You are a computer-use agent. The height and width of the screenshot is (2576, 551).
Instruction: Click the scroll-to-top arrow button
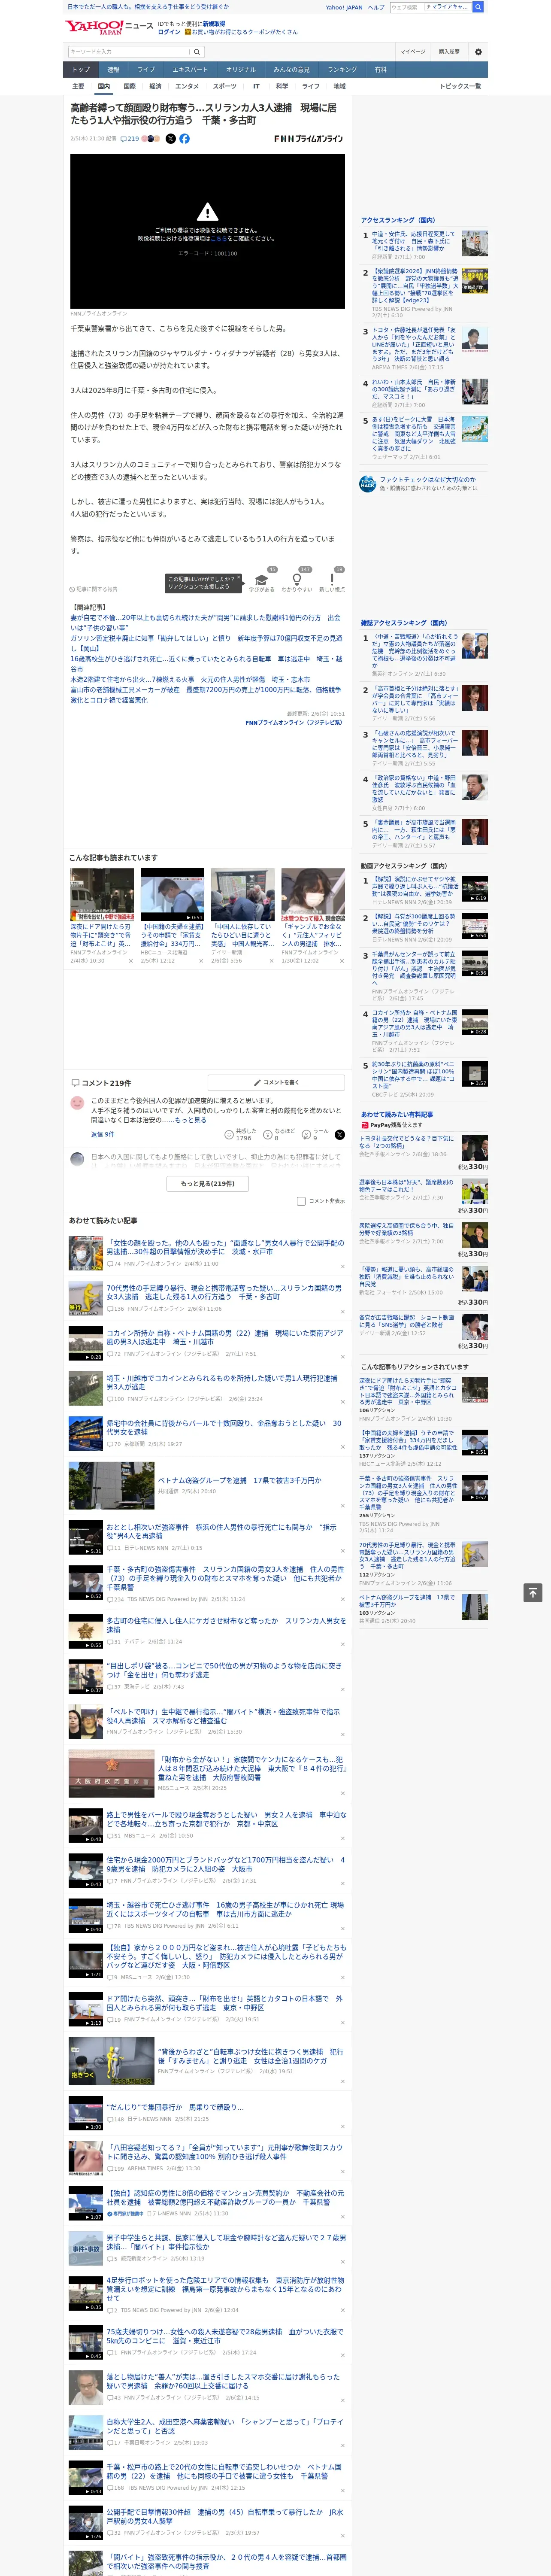coord(533,1592)
